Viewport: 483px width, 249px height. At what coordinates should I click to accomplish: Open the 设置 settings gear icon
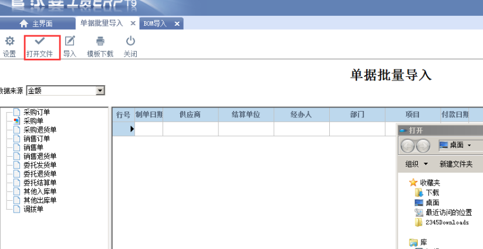[9, 41]
